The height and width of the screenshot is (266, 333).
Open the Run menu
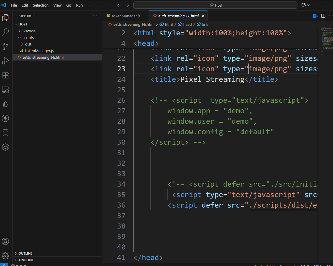point(80,5)
